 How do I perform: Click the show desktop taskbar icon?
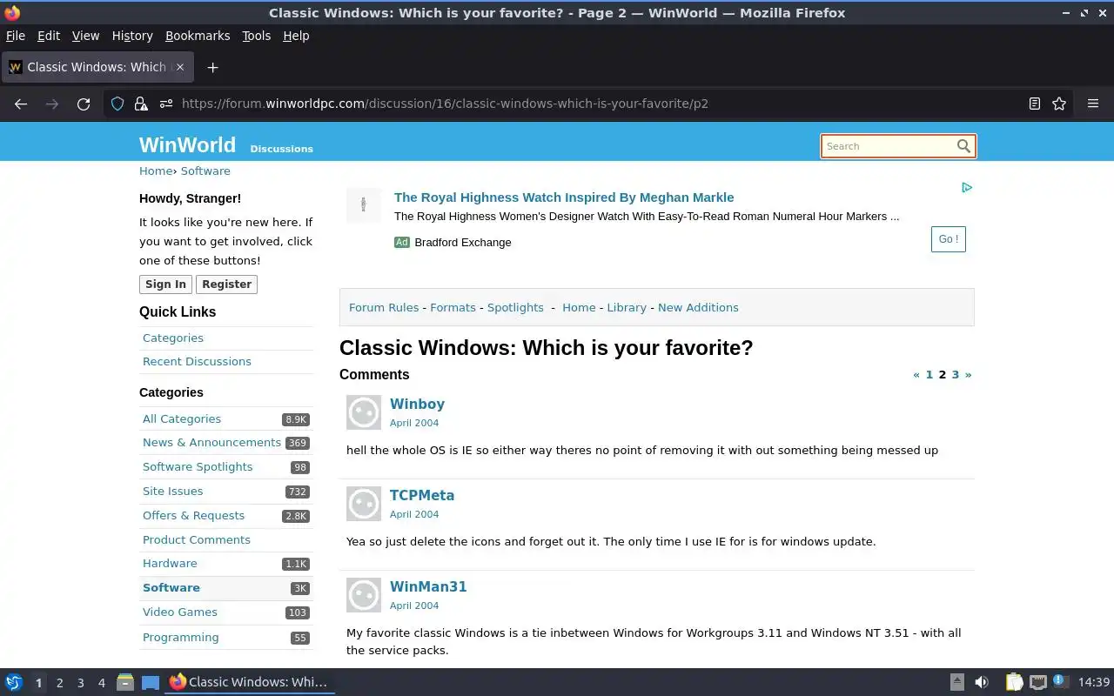click(151, 682)
